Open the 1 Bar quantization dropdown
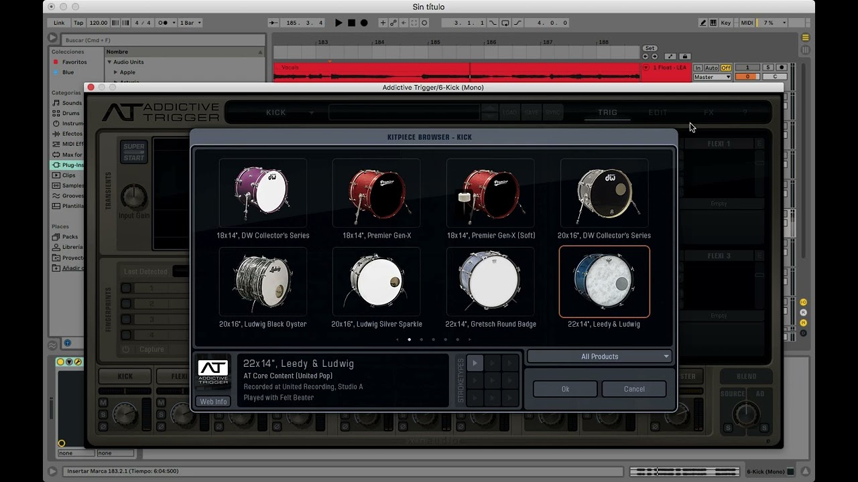The height and width of the screenshot is (482, 858). pos(190,23)
